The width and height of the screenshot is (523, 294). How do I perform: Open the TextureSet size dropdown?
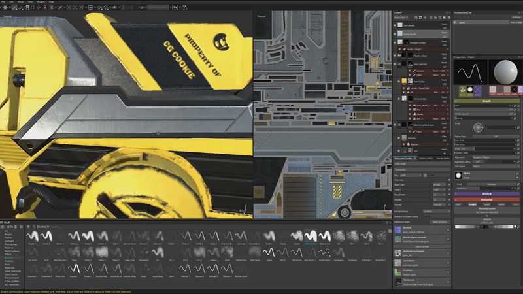pos(411,175)
